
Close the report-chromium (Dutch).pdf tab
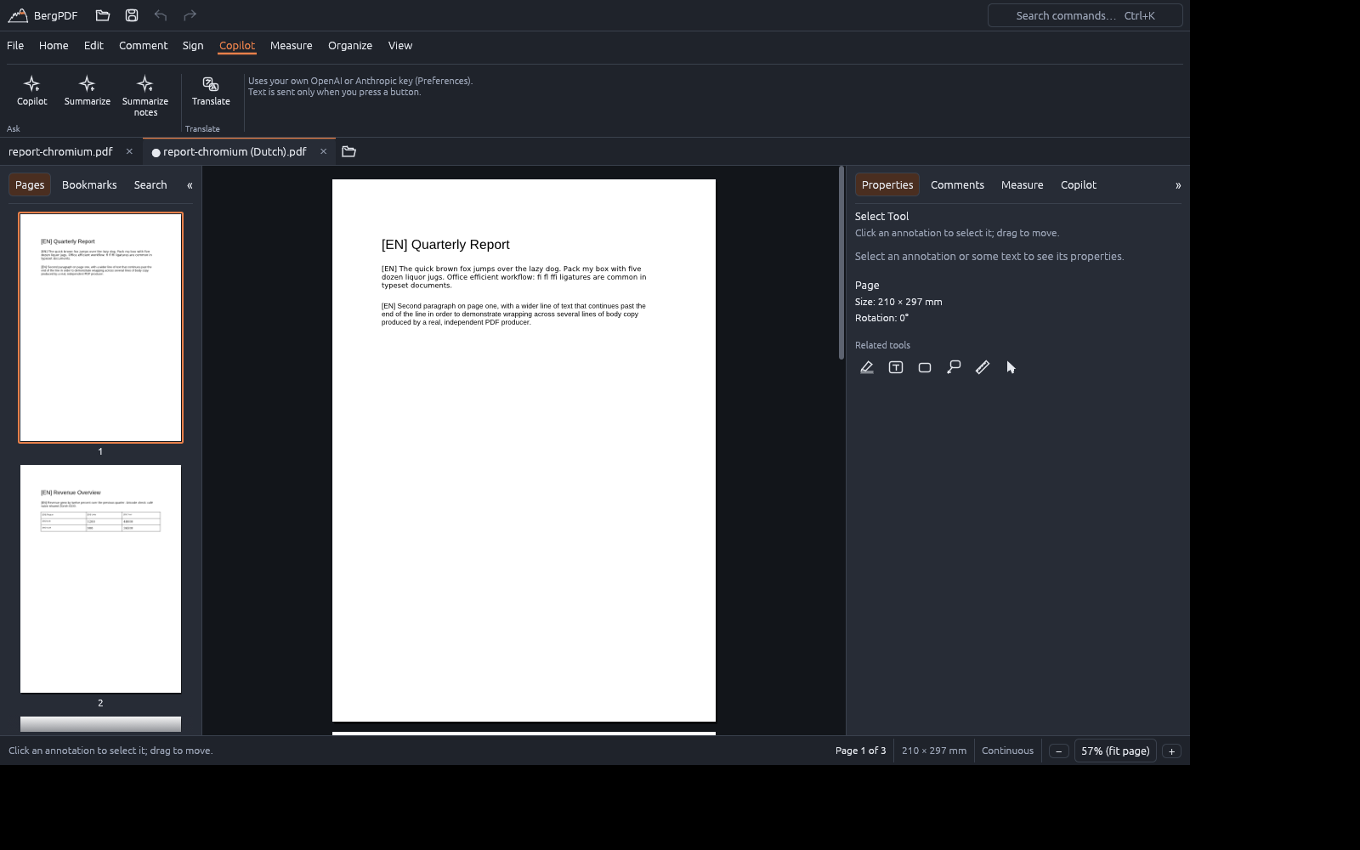(323, 151)
